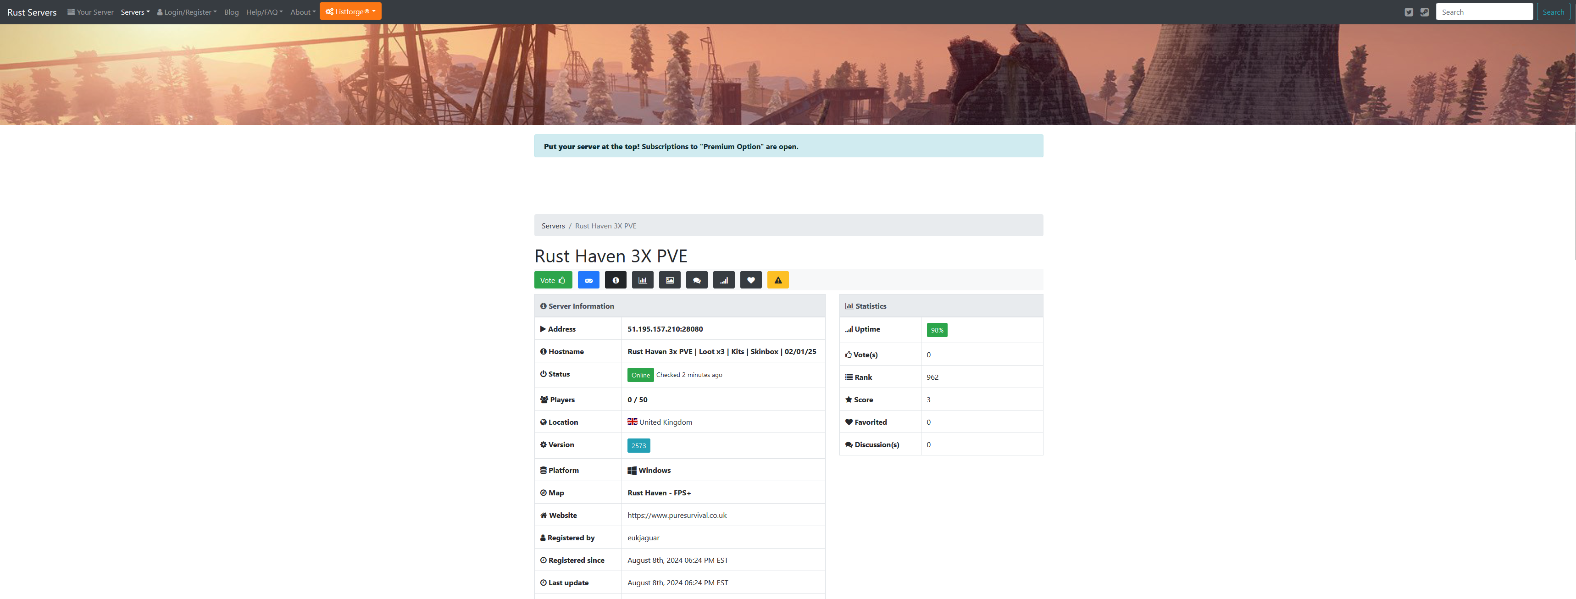
Task: Click the 98% uptime badge
Action: tap(937, 330)
